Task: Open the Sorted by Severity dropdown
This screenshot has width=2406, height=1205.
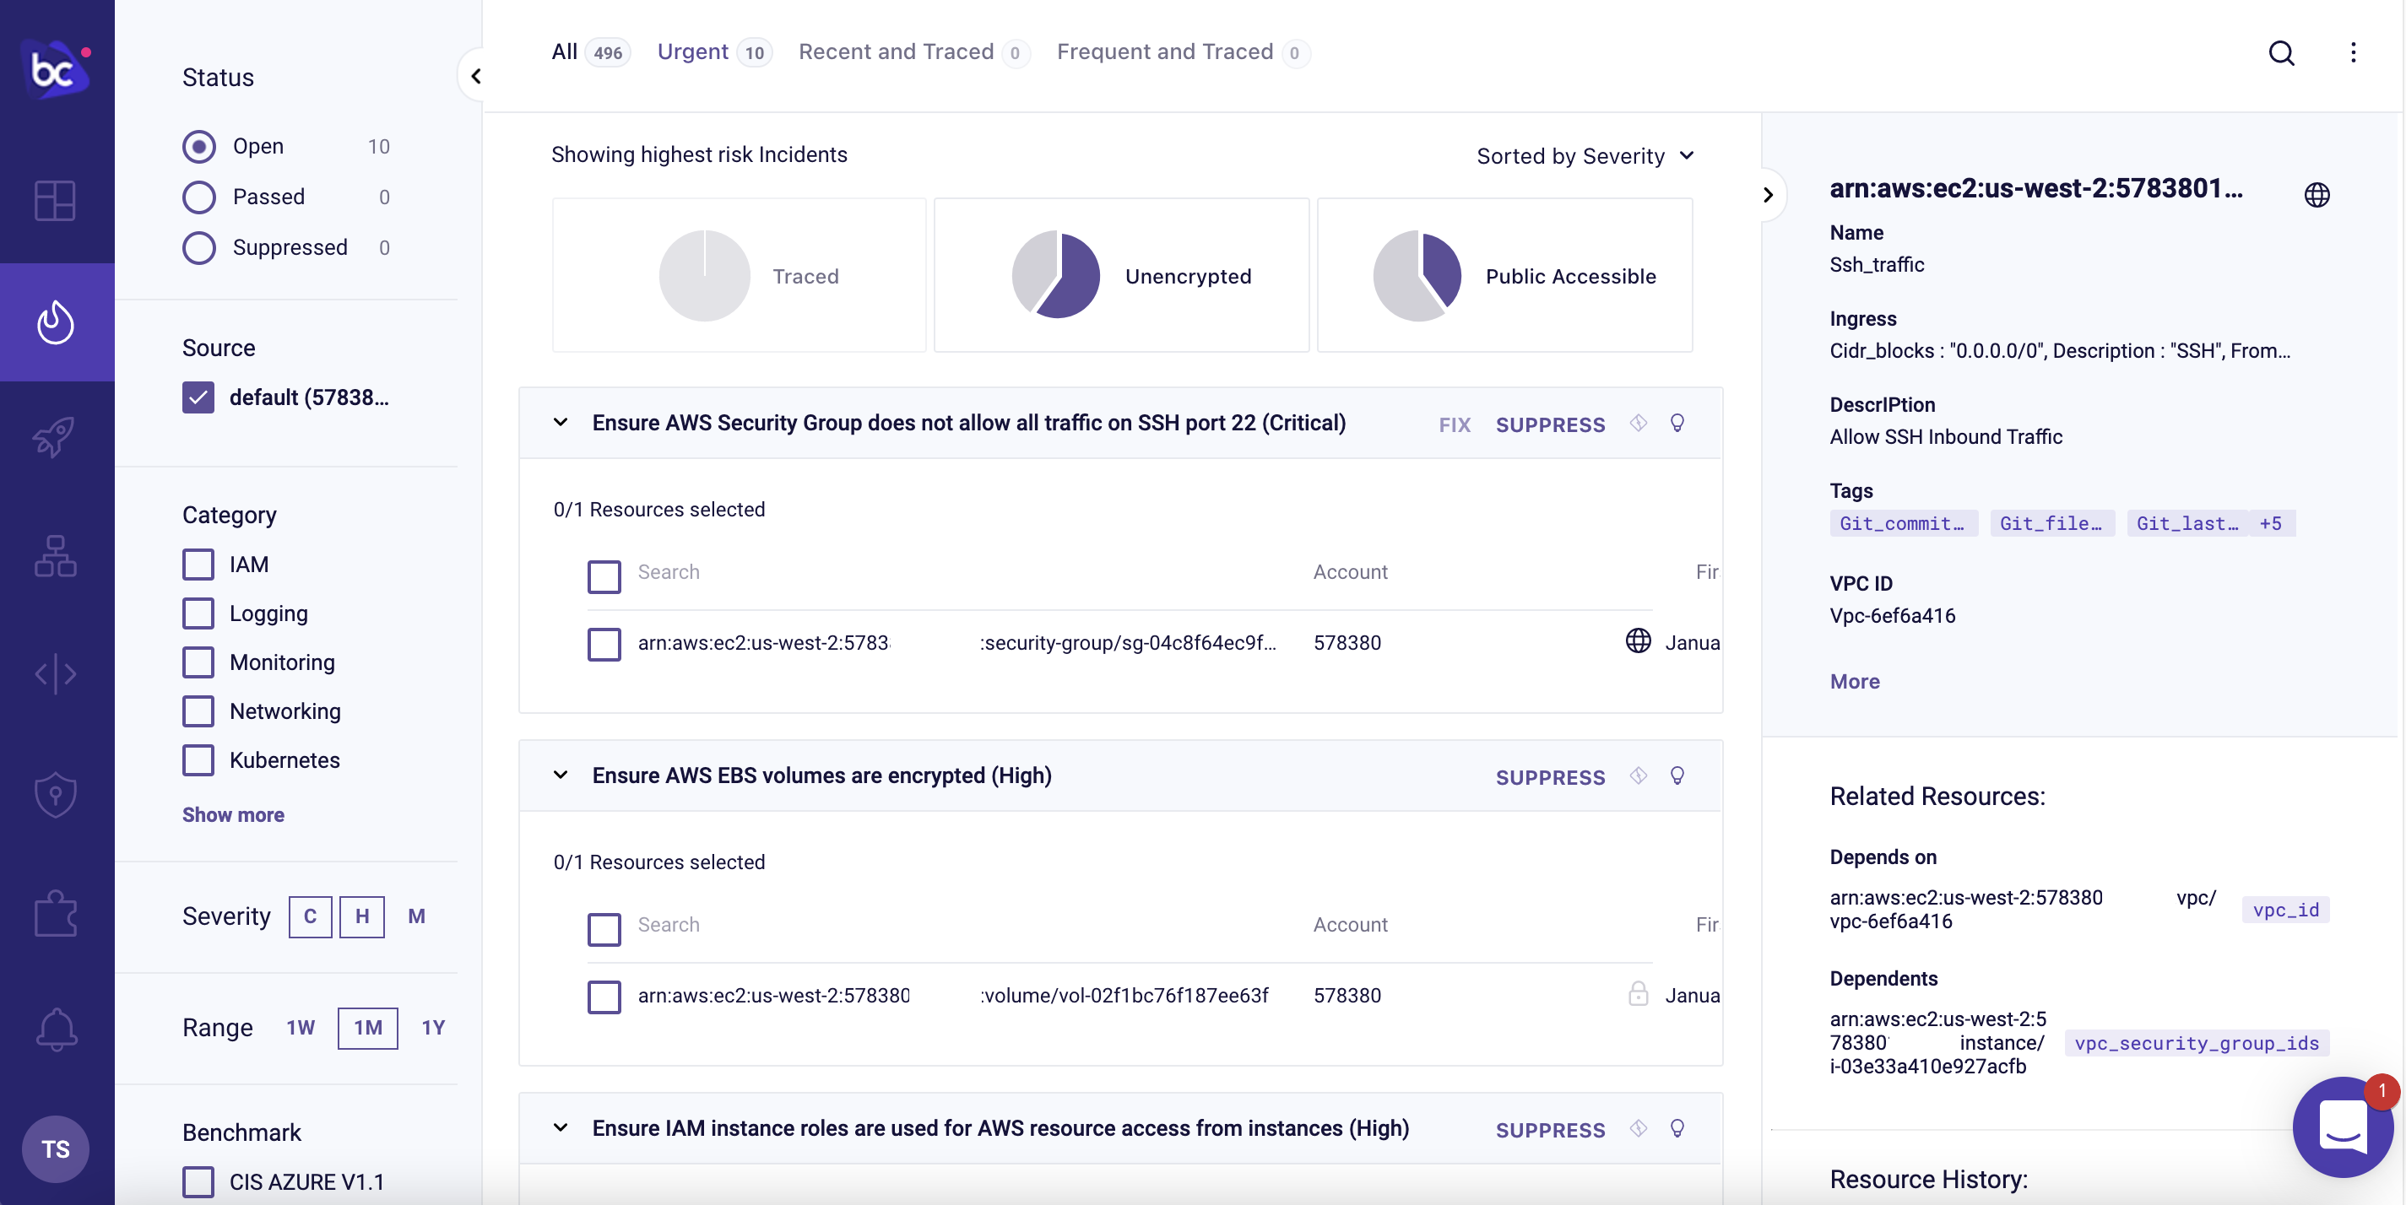Action: (x=1585, y=156)
